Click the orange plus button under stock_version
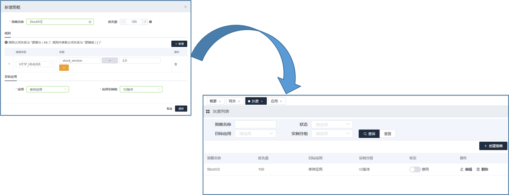509x195 pixels. tap(64, 68)
